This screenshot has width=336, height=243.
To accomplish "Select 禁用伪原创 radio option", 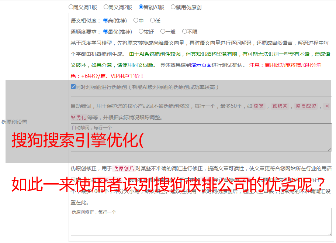I will click(x=173, y=7).
